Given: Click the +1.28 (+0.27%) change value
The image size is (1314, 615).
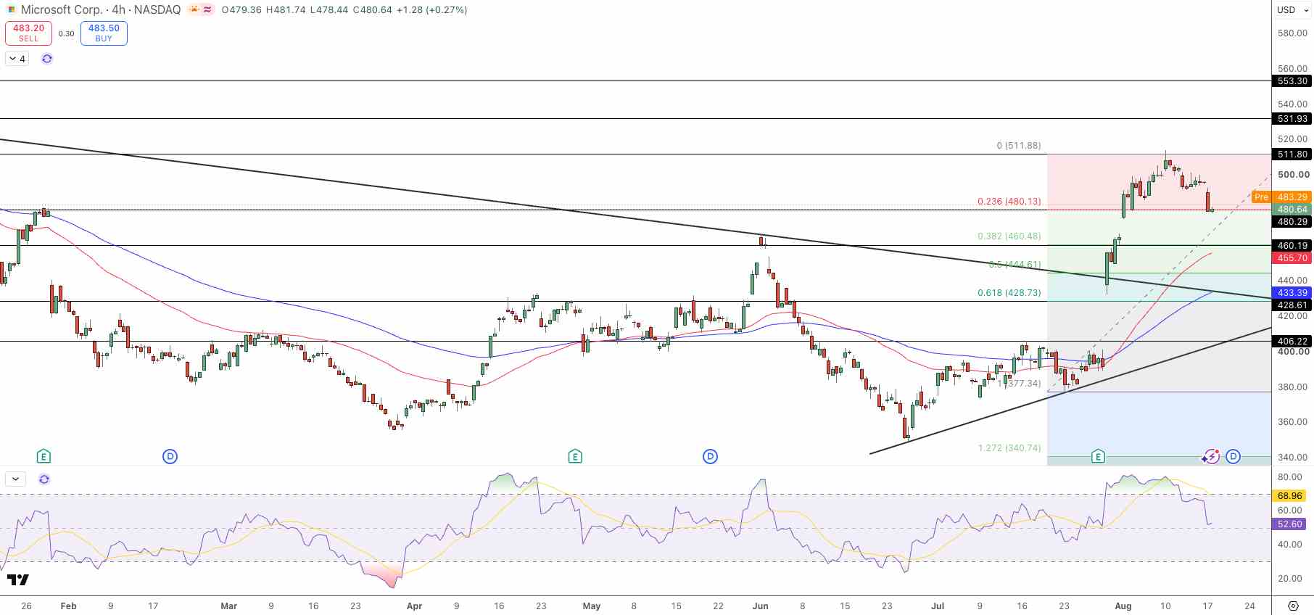Looking at the screenshot, I should click(432, 10).
